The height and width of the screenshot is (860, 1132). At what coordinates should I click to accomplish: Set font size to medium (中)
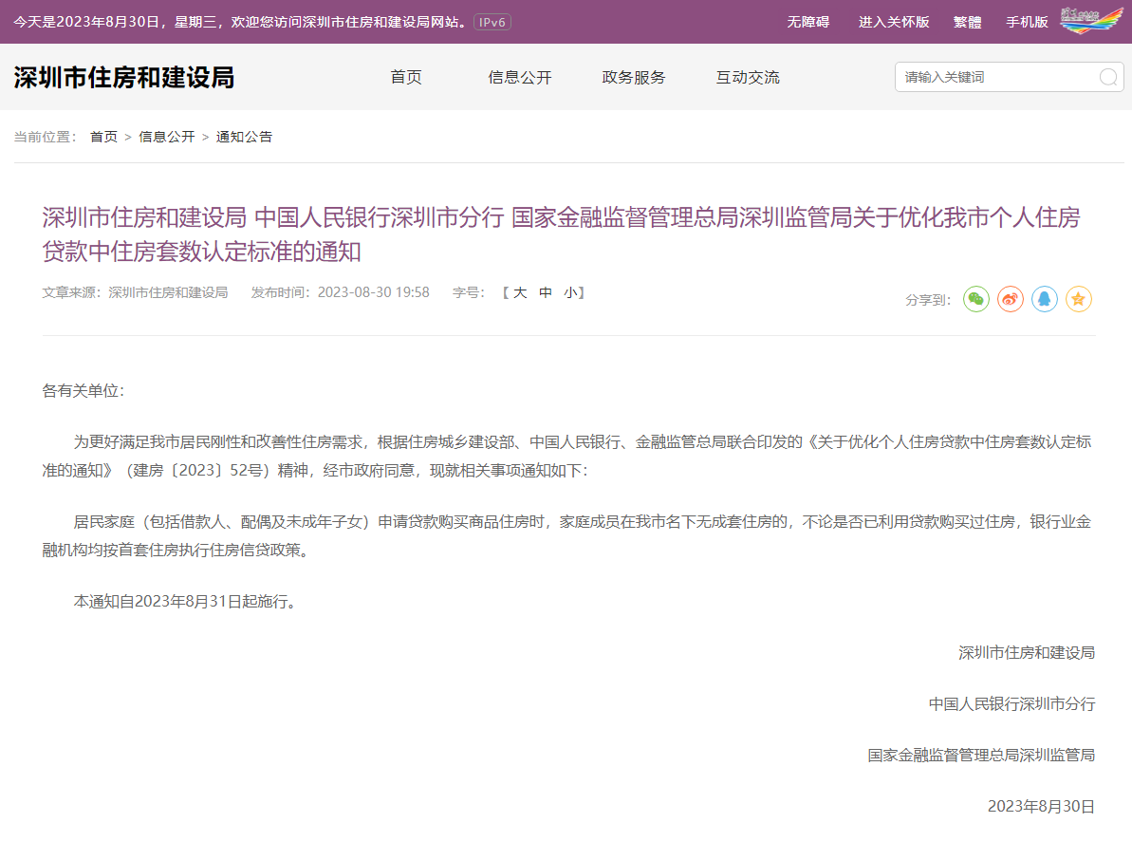[x=546, y=293]
